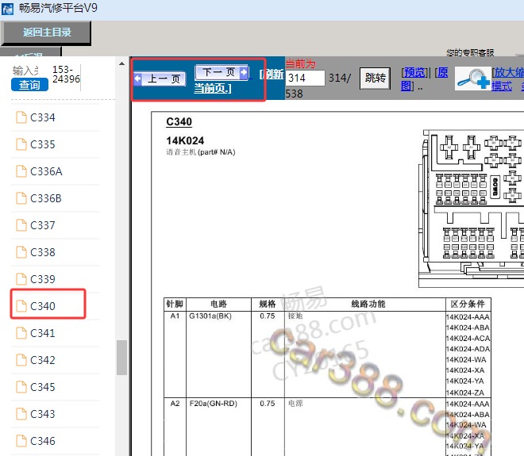This screenshot has height=456, width=524.
Task: Click the sidebar scroll-up arrow
Action: pyautogui.click(x=121, y=63)
